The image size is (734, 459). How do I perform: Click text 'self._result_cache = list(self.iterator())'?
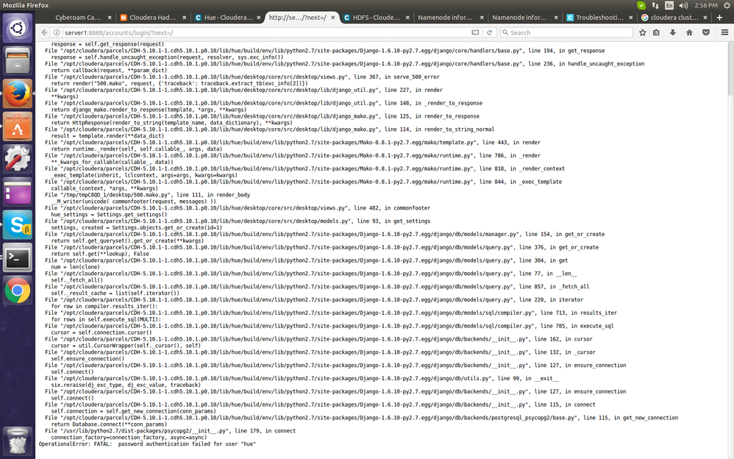(115, 293)
